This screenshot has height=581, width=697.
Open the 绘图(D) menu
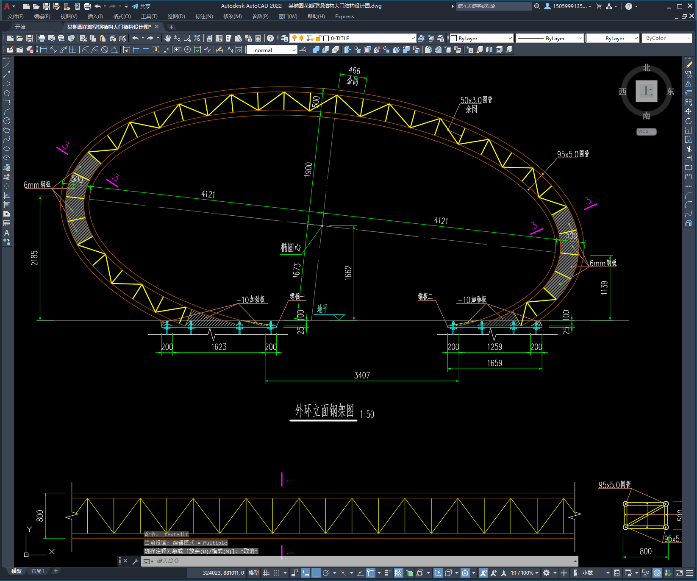176,17
